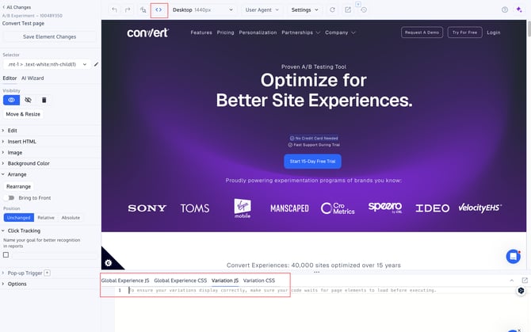Click Request A Demo button
Viewport: 531px width, 332px height.
pos(422,32)
